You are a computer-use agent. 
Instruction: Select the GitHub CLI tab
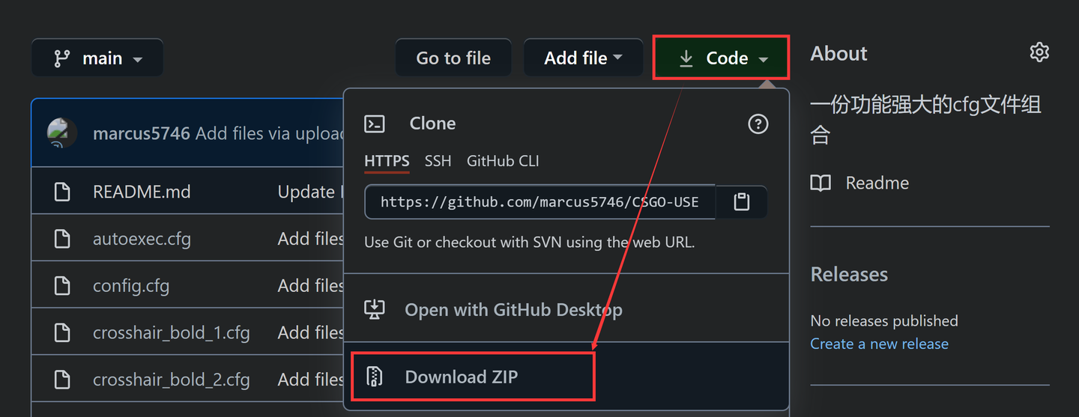click(502, 161)
